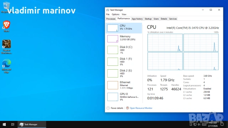The height and width of the screenshot is (128, 228).
Task: Click the Handles count 46624
Action: coord(176,89)
